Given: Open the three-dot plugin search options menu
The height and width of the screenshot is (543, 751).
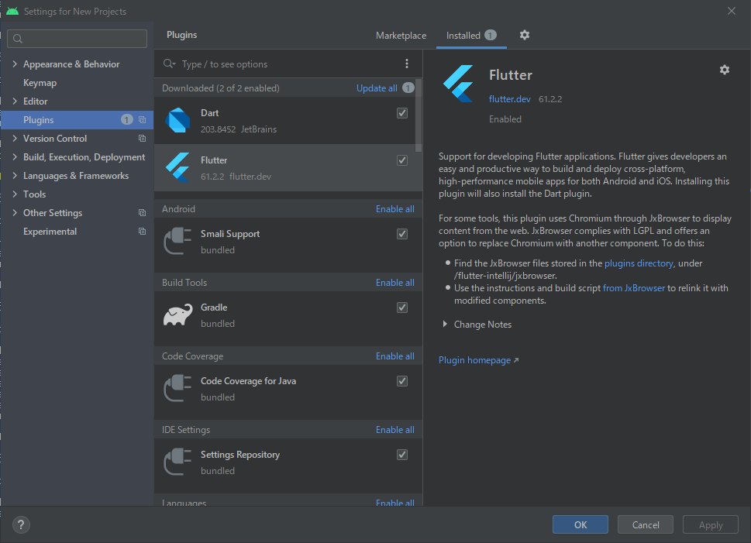Looking at the screenshot, I should [x=407, y=64].
